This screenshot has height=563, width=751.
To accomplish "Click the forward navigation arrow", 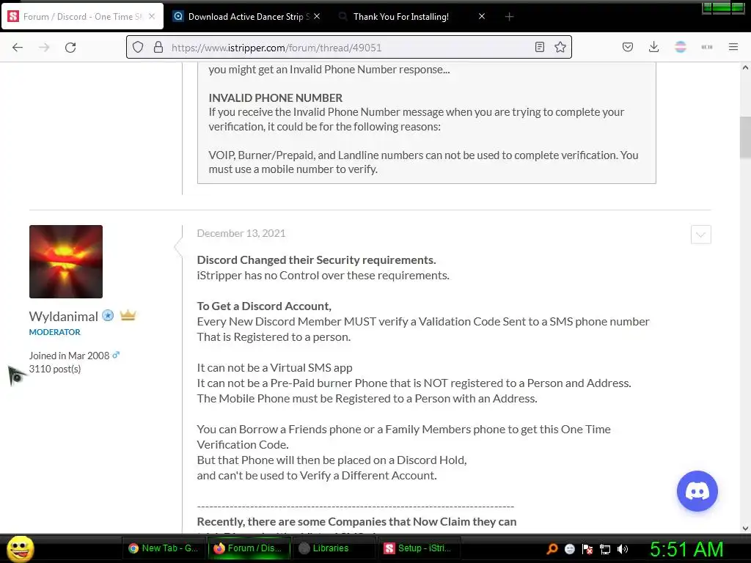I will click(x=44, y=48).
